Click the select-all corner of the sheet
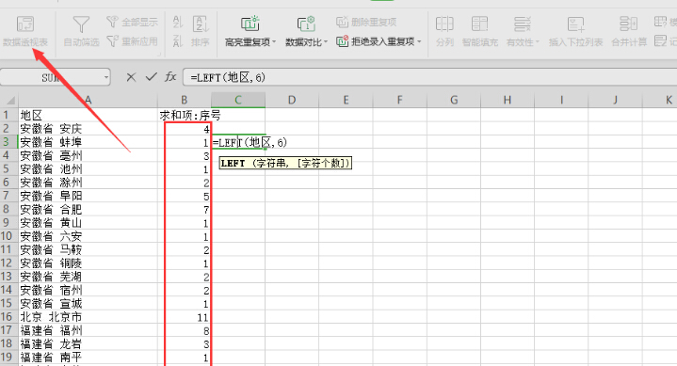 click(x=9, y=100)
